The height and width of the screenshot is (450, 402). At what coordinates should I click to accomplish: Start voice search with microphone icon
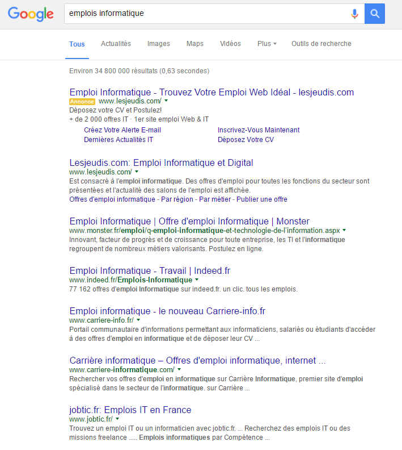[x=354, y=14]
